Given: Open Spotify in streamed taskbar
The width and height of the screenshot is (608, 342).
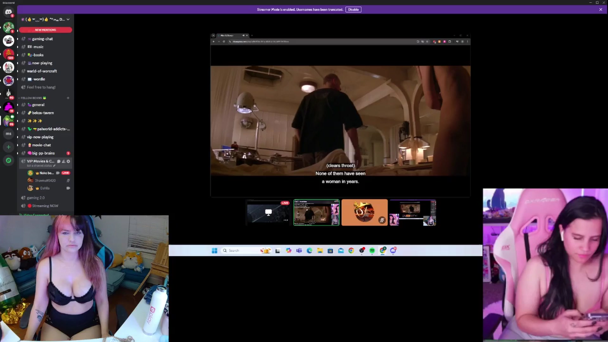Looking at the screenshot, I should tap(372, 250).
